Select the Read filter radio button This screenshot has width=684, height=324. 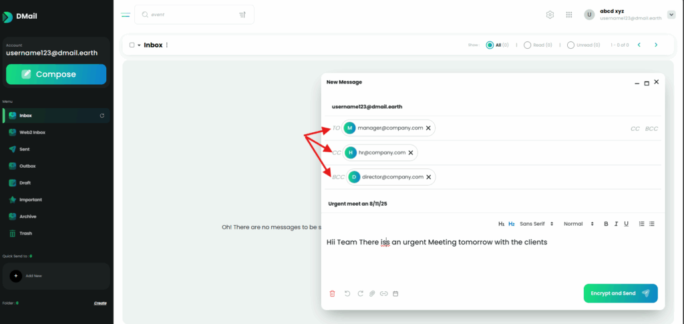tap(528, 45)
